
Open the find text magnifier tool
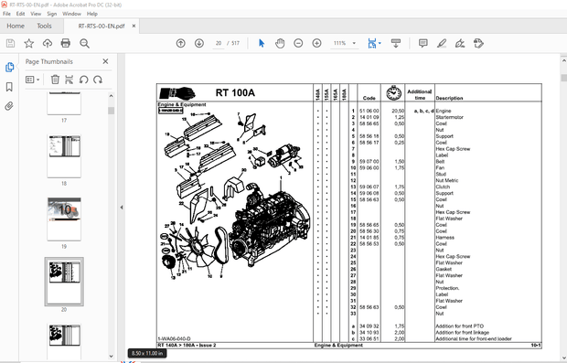[x=84, y=43]
